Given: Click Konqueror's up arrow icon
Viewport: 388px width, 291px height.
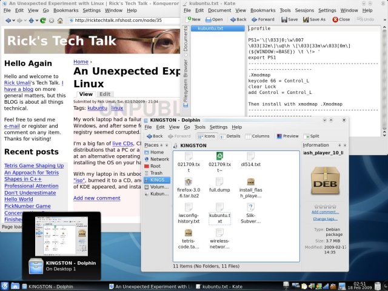Looking at the screenshot, I should (x=32, y=20).
